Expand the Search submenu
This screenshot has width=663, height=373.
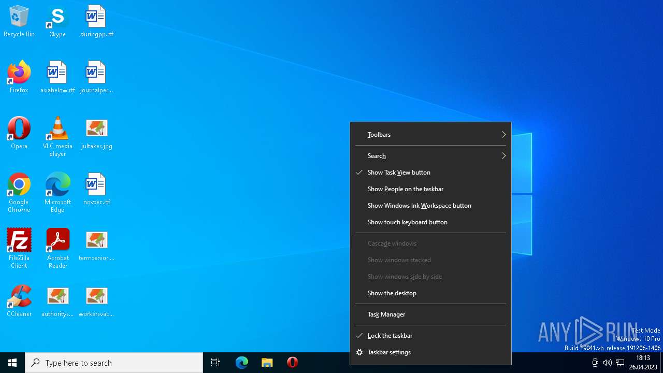[x=430, y=156]
